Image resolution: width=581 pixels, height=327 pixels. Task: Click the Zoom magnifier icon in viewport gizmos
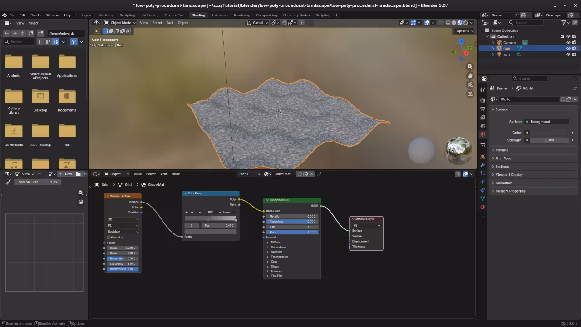pyautogui.click(x=470, y=66)
